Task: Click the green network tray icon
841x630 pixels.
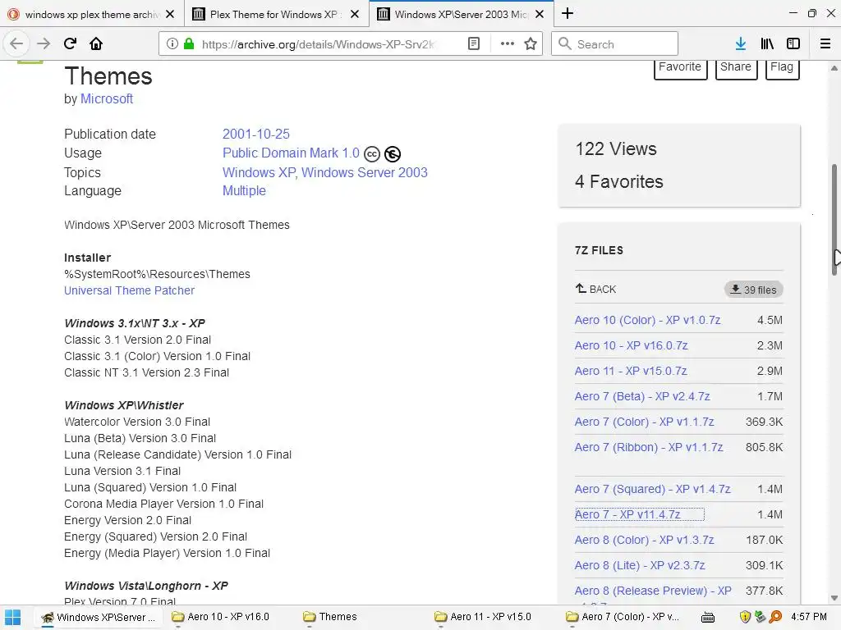Action: [x=760, y=617]
